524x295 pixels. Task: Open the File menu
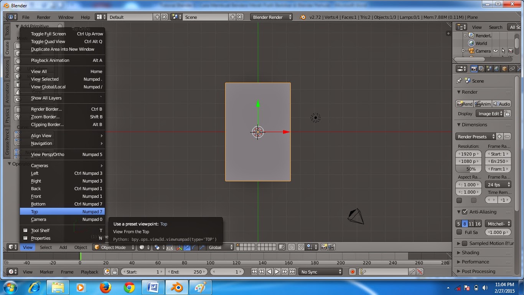coord(26,17)
